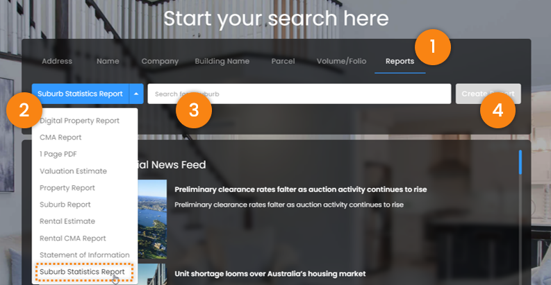This screenshot has height=285, width=551.
Task: Choose Statement of Information entry
Action: coord(84,255)
